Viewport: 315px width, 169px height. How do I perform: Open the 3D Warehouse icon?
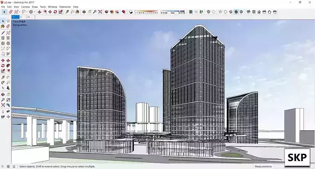[x=106, y=12]
